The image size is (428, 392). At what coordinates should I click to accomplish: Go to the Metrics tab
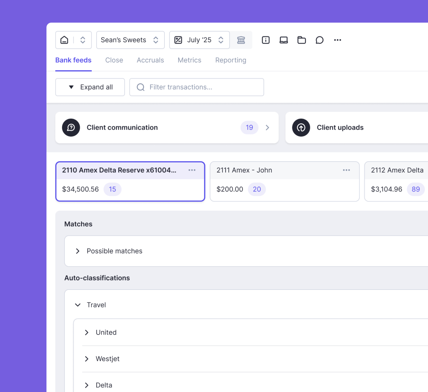[x=190, y=60]
